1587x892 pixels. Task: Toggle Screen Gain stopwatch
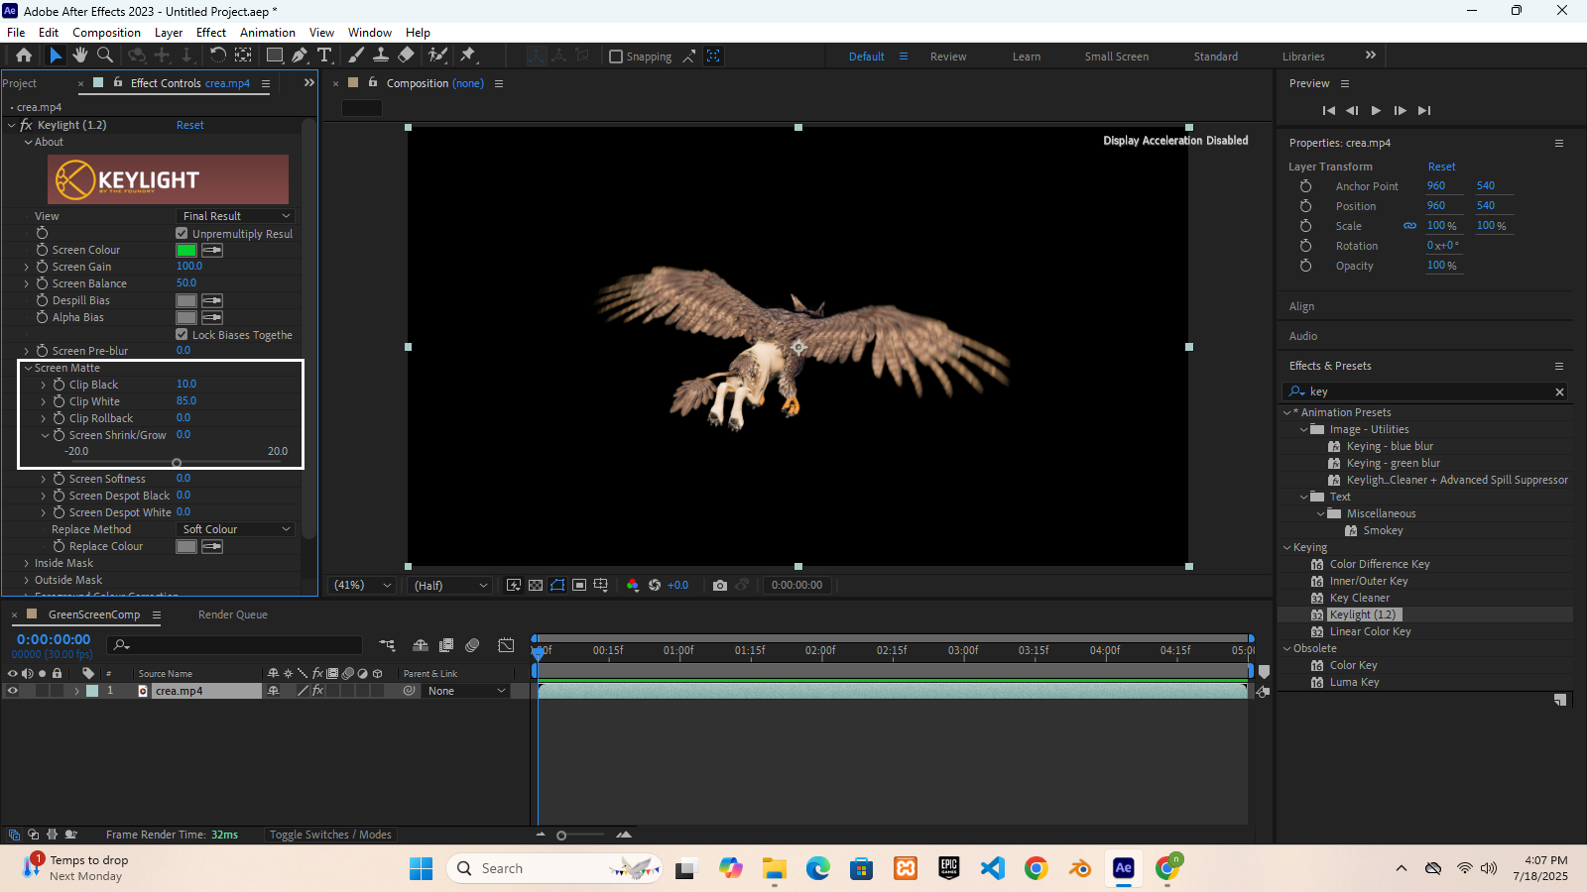coord(43,267)
